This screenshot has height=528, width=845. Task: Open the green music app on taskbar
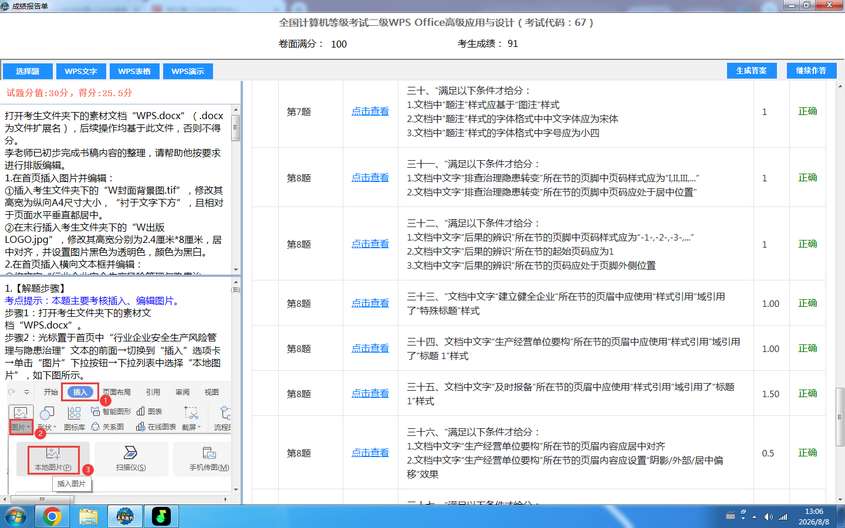161,516
